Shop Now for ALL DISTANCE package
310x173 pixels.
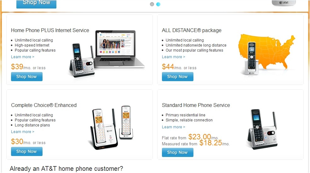(x=177, y=76)
